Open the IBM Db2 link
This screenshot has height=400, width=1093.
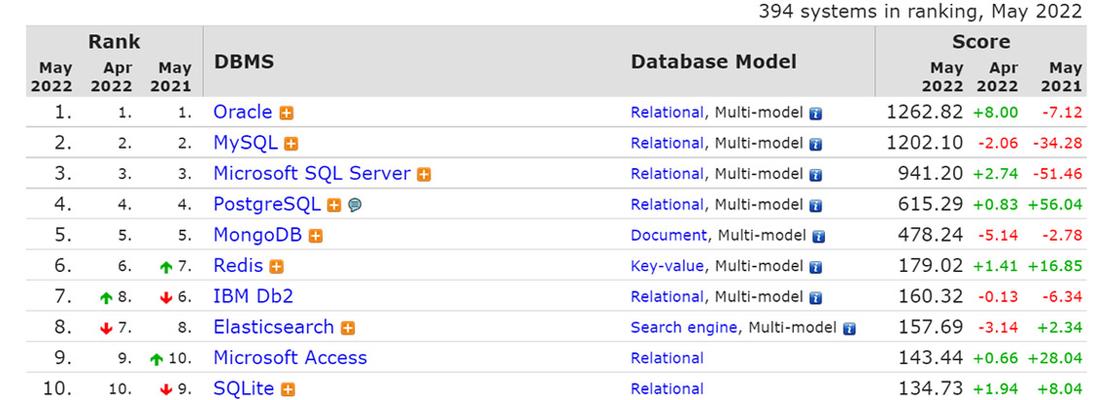253,296
